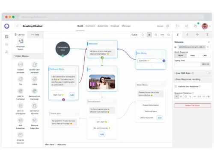Screen dimensions: 214x160
Task: Click the Remove Subscriber block icon
Action: click(x=35, y=120)
